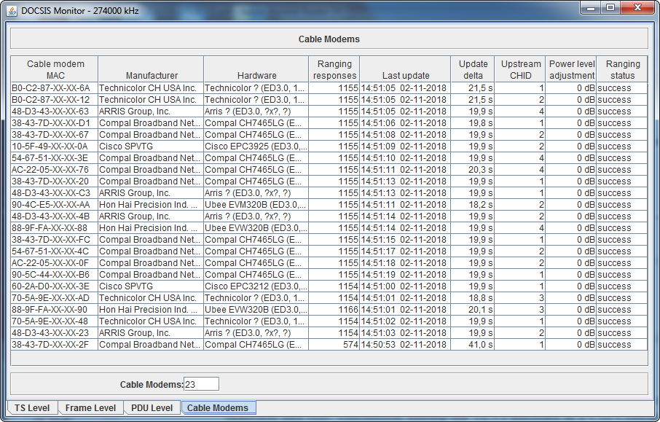The width and height of the screenshot is (660, 422).
Task: Select MAC cell 38-43-7D-XX-XX-FC
Action: (x=55, y=240)
